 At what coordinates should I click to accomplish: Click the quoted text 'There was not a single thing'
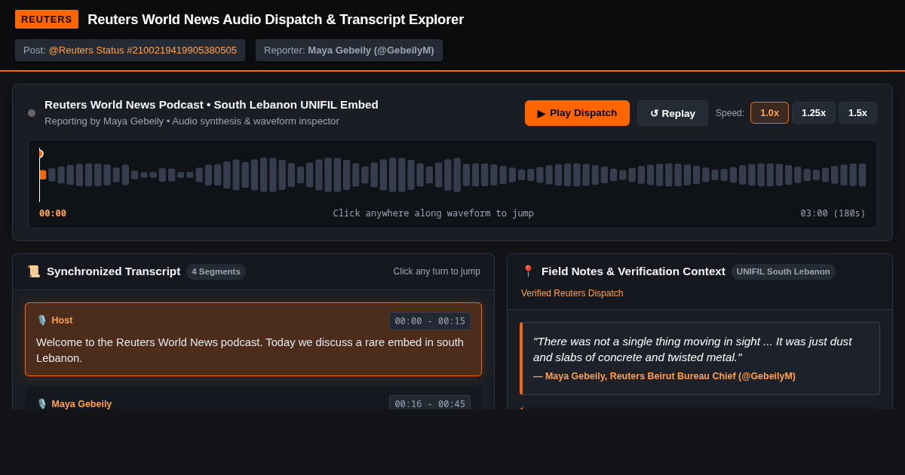[x=692, y=349]
